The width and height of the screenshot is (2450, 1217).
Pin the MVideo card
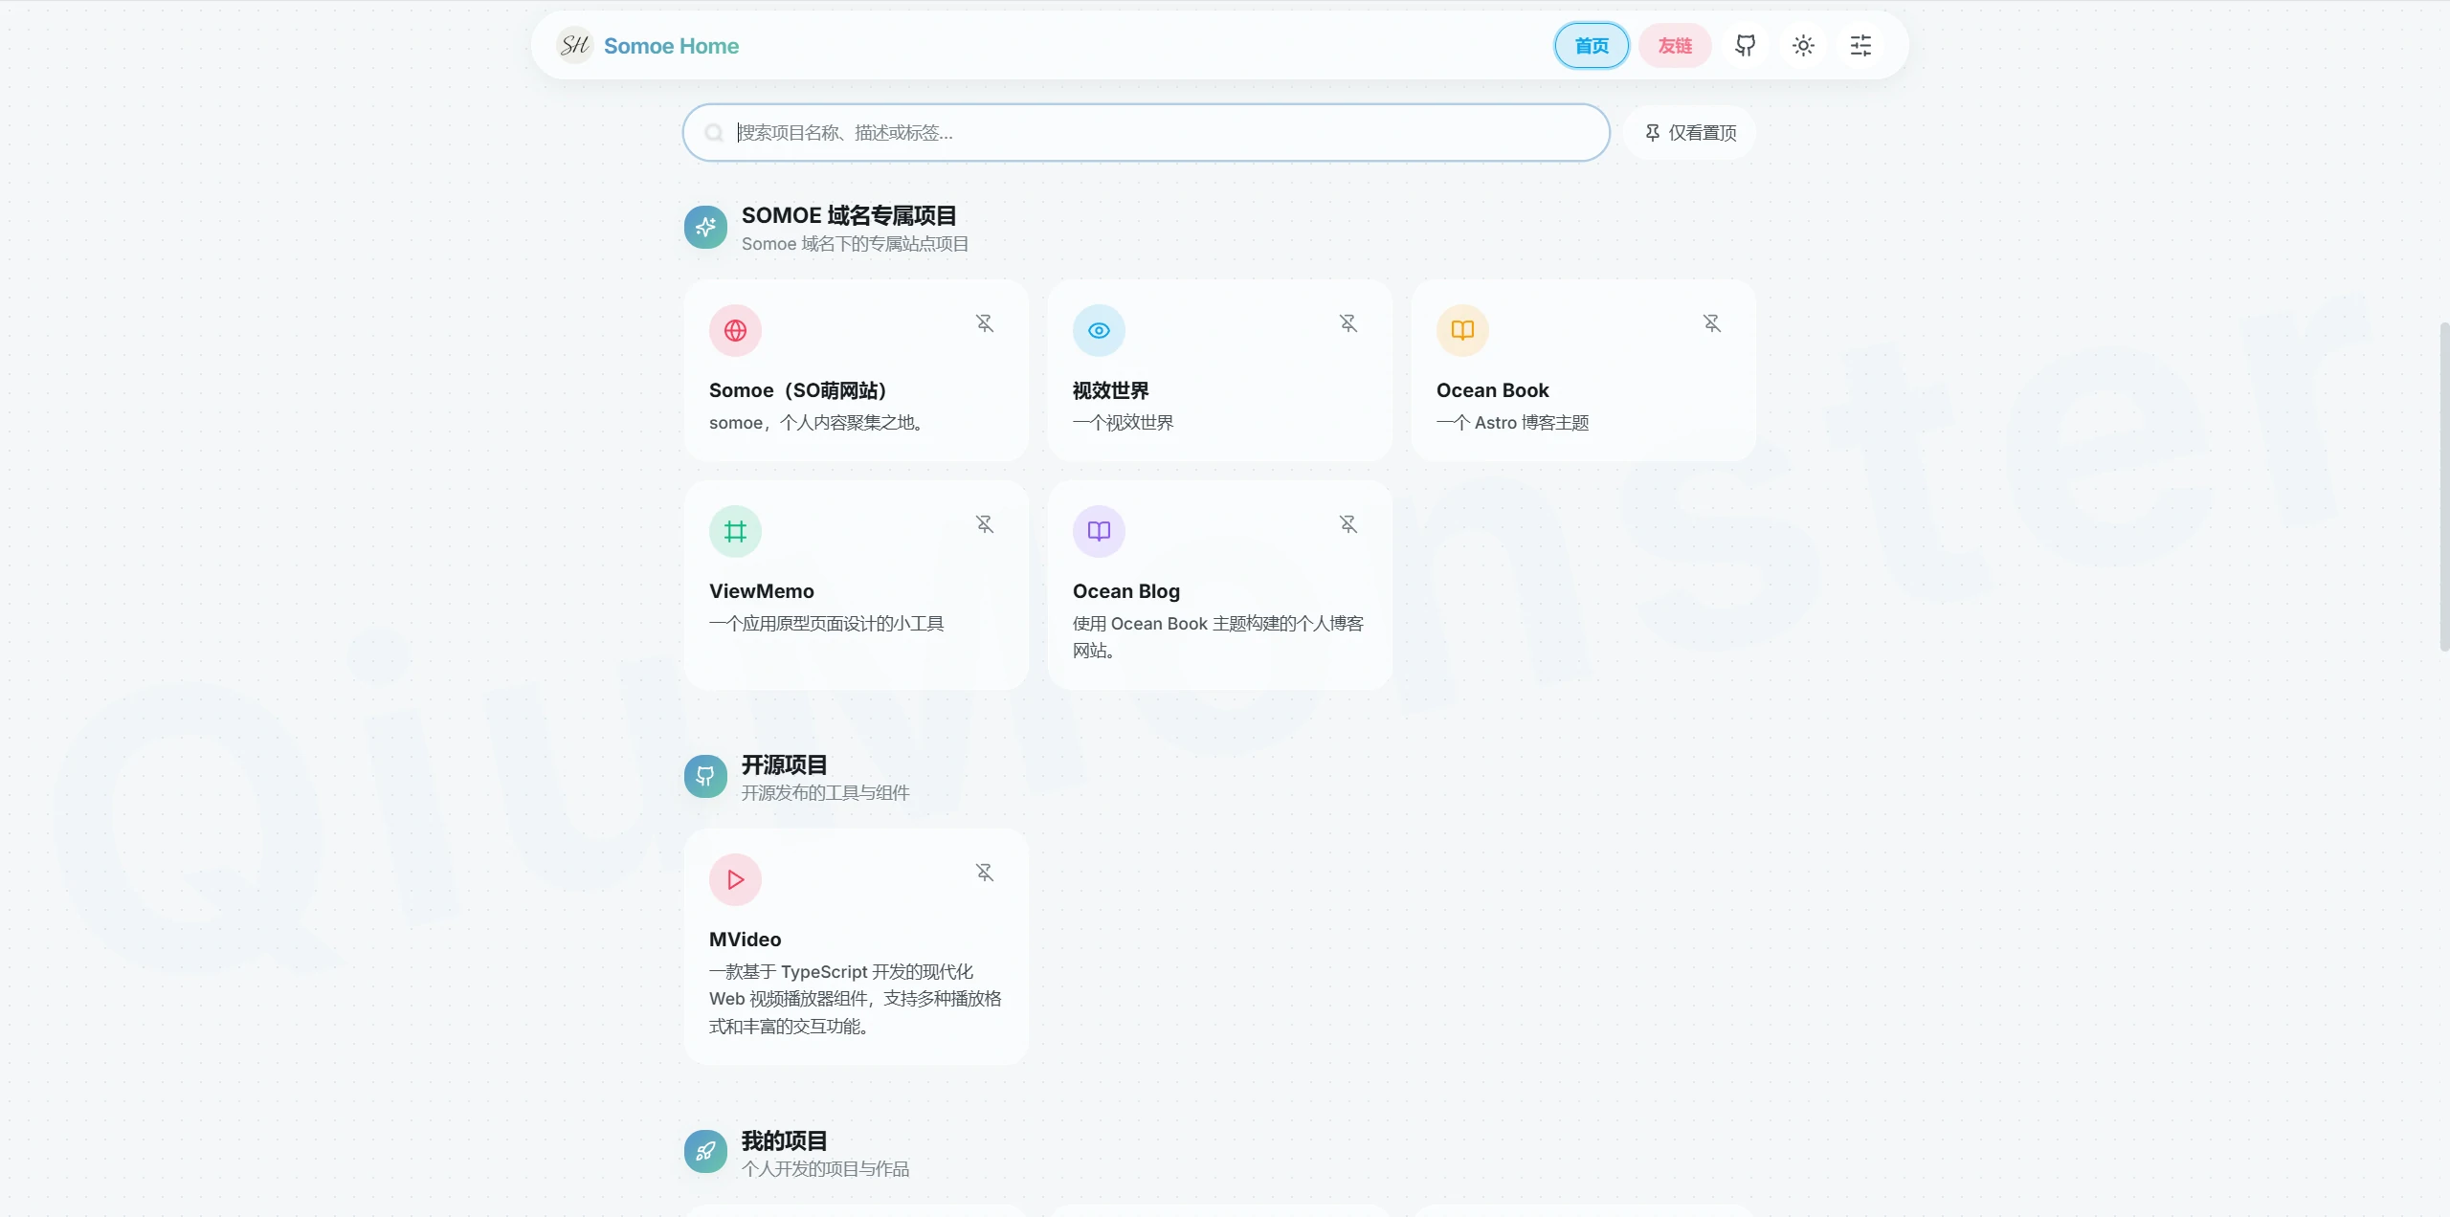point(985,873)
